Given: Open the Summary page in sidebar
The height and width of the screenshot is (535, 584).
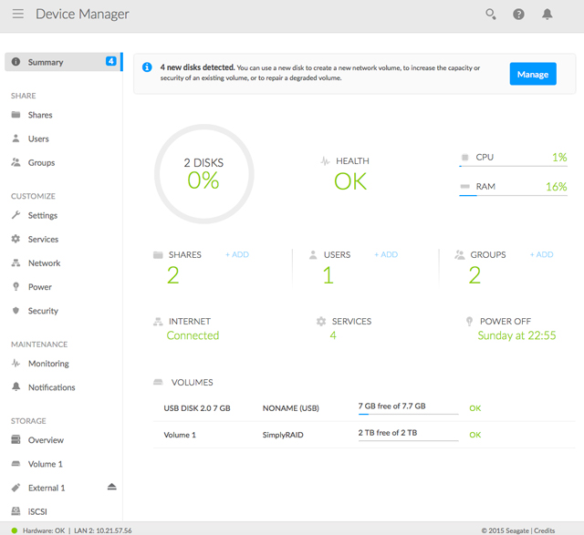Looking at the screenshot, I should coord(46,62).
